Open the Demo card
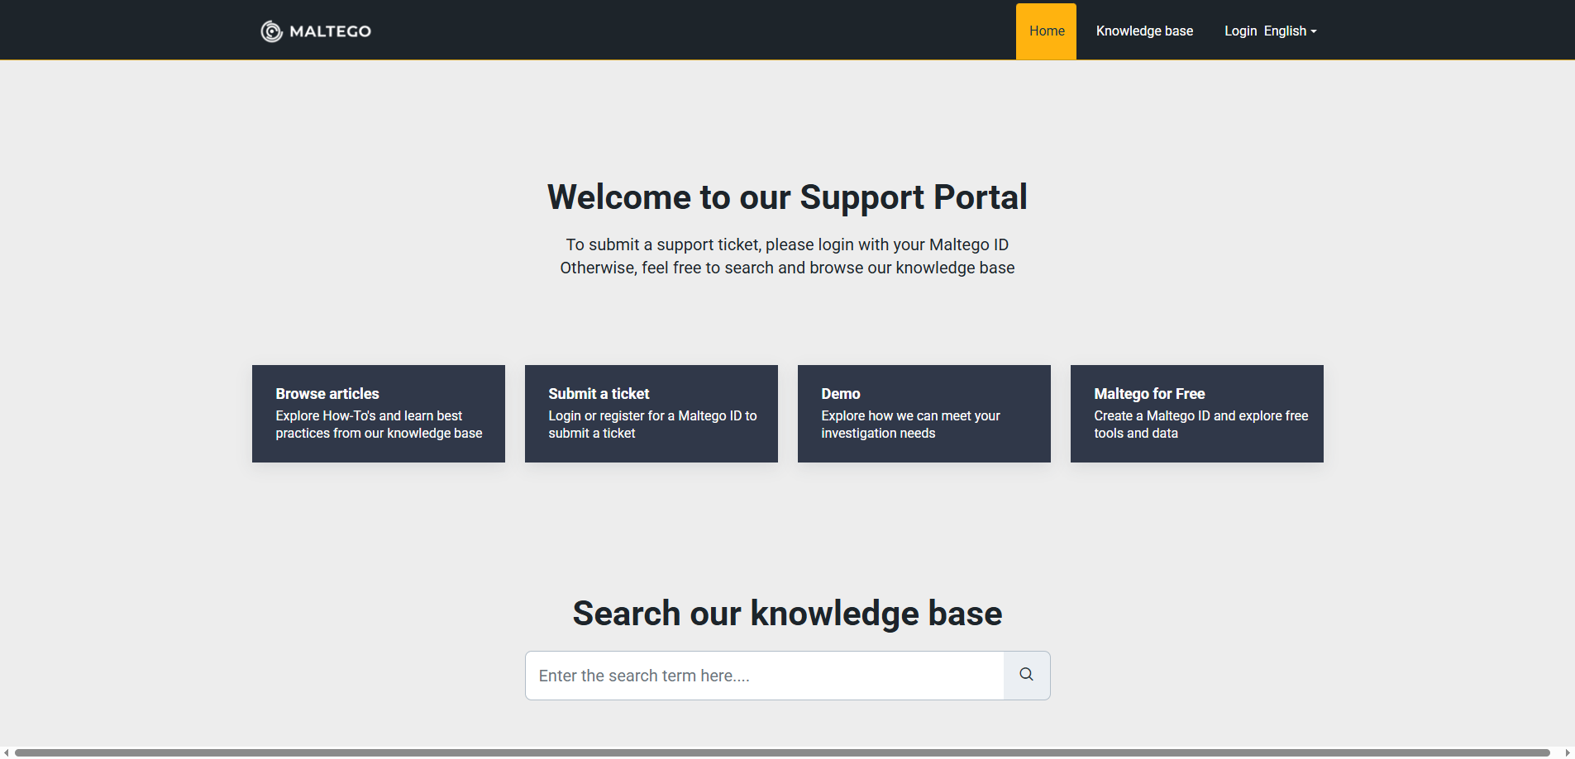This screenshot has width=1575, height=759. coord(924,414)
